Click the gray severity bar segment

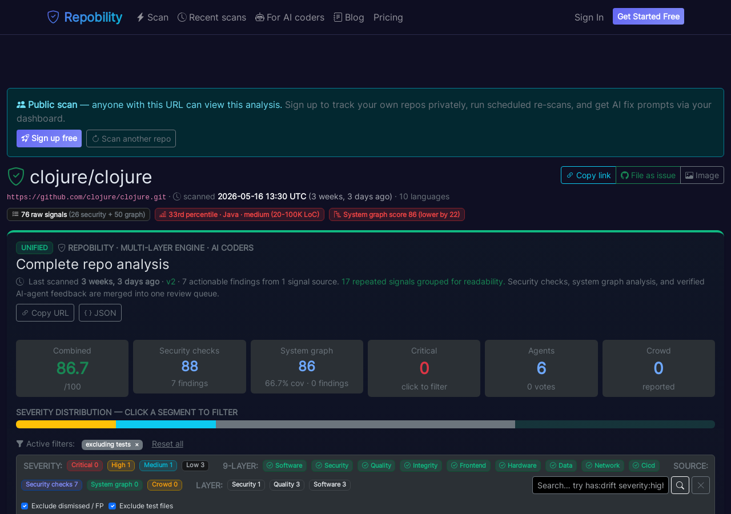pyautogui.click(x=365, y=424)
